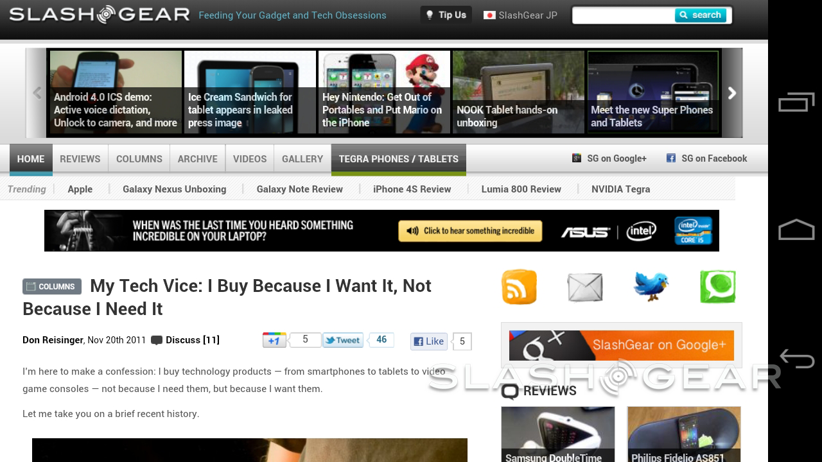Click the SlashGear logo

coord(100,15)
